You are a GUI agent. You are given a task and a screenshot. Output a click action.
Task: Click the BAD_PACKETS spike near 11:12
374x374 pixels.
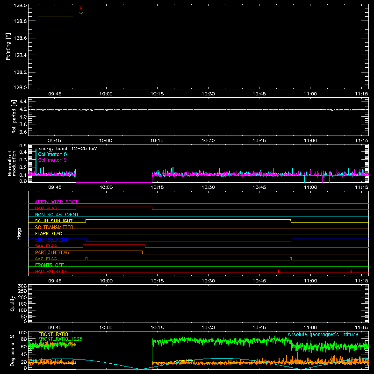click(x=351, y=271)
